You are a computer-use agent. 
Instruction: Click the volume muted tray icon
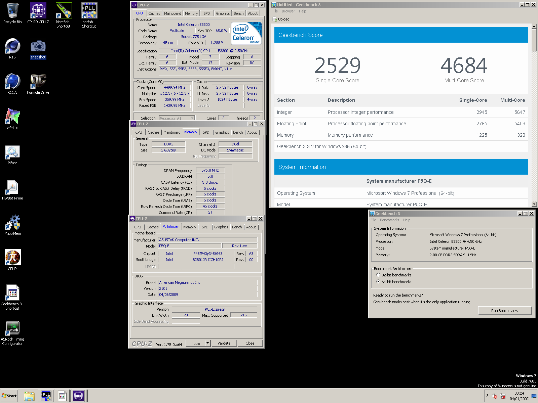coord(494,396)
